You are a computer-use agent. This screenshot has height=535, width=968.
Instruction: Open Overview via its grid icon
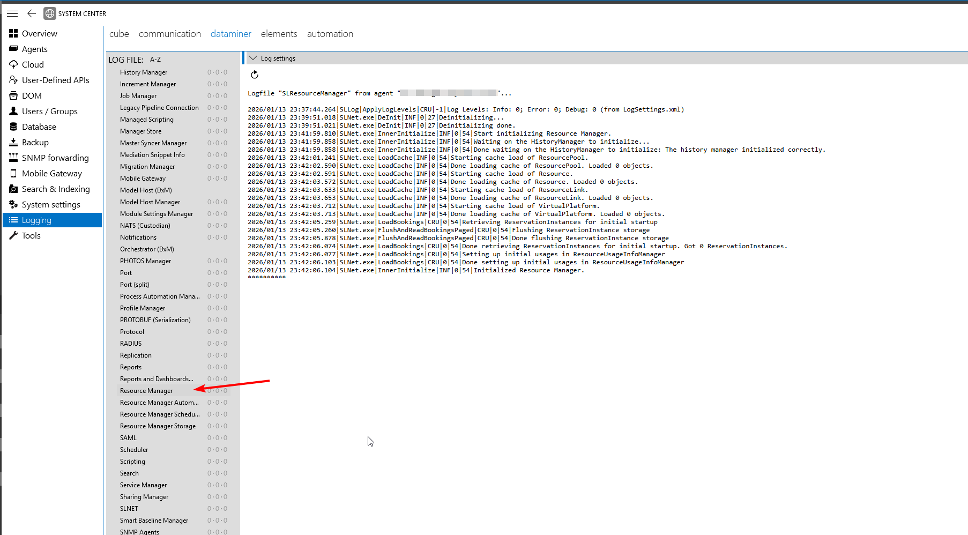[x=13, y=33]
